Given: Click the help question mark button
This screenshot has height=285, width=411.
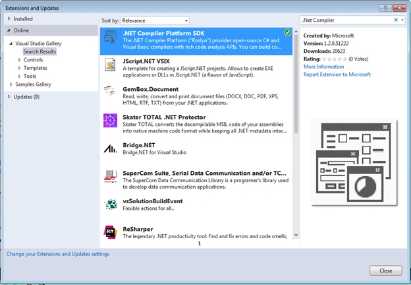Looking at the screenshot, I should click(385, 8).
